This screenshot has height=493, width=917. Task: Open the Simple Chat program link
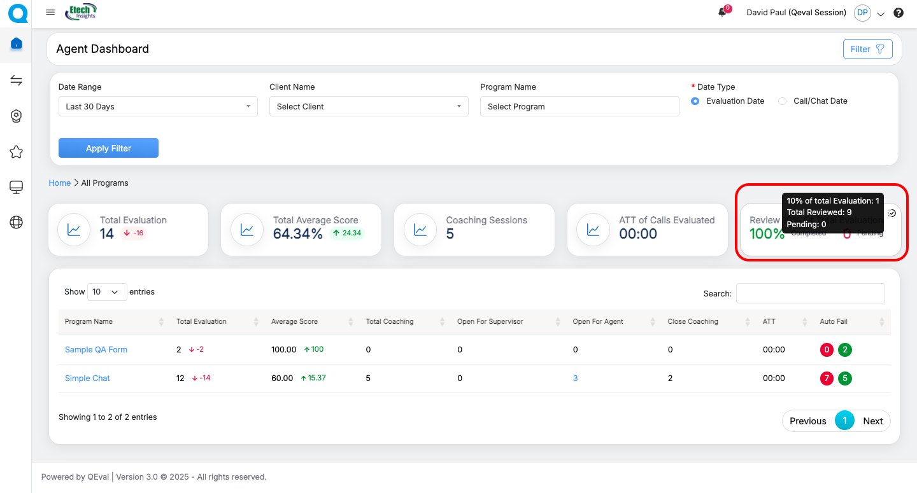[x=87, y=378]
